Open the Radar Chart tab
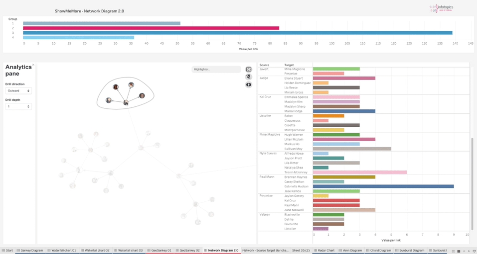Screen dimensions: 477x254 [x=324, y=251]
